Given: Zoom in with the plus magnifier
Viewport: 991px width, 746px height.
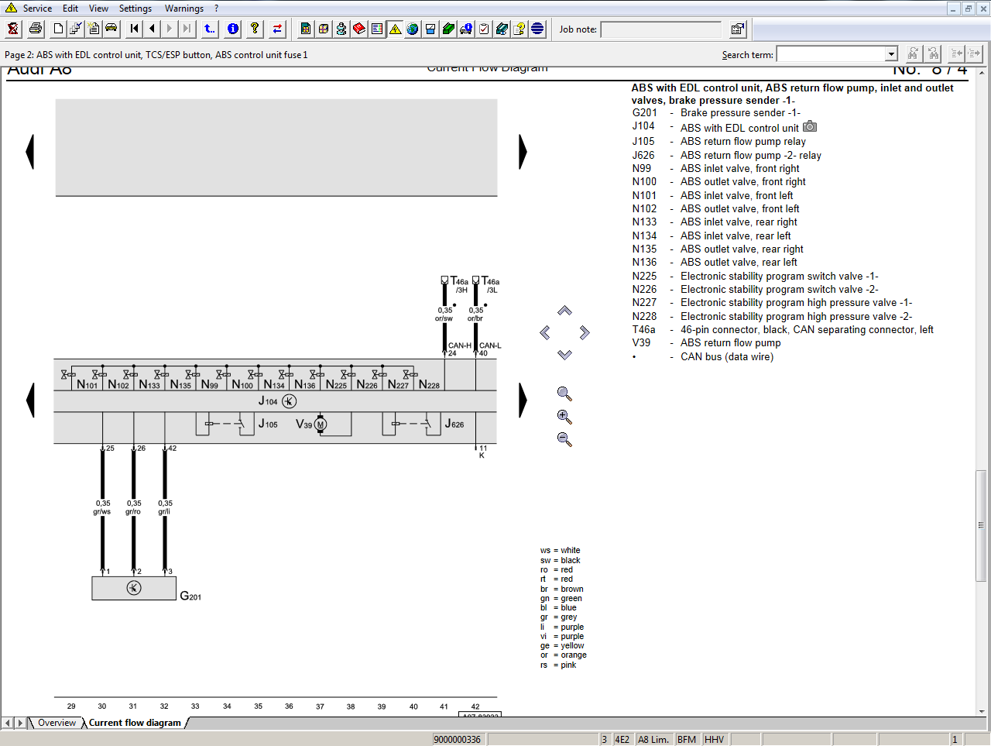Looking at the screenshot, I should [564, 417].
